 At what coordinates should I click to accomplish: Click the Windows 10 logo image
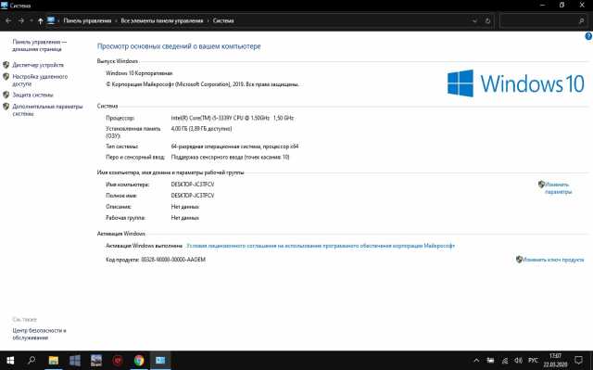516,83
